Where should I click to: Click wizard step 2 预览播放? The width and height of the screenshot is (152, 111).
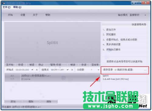tap(109, 34)
